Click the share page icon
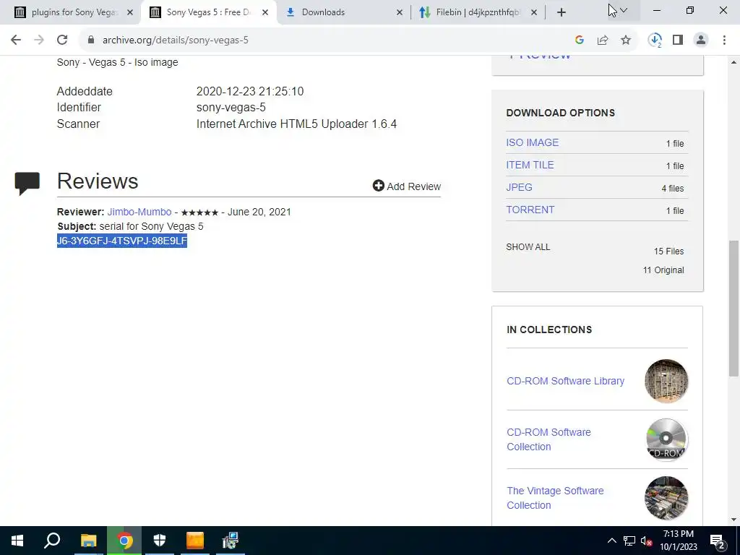Screen dimensions: 740x555 [603, 40]
